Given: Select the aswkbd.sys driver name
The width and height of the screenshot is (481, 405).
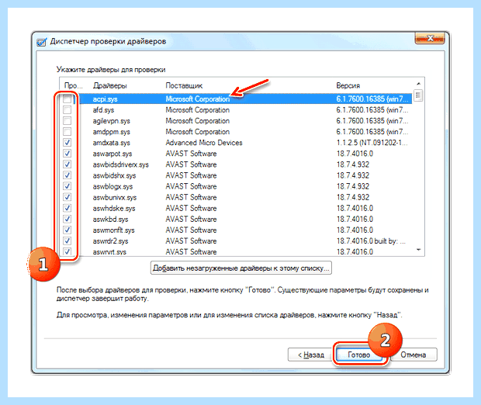Looking at the screenshot, I should [x=110, y=220].
